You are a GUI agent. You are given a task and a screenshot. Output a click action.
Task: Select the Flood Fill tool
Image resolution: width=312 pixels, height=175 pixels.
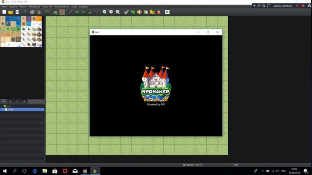pos(90,12)
